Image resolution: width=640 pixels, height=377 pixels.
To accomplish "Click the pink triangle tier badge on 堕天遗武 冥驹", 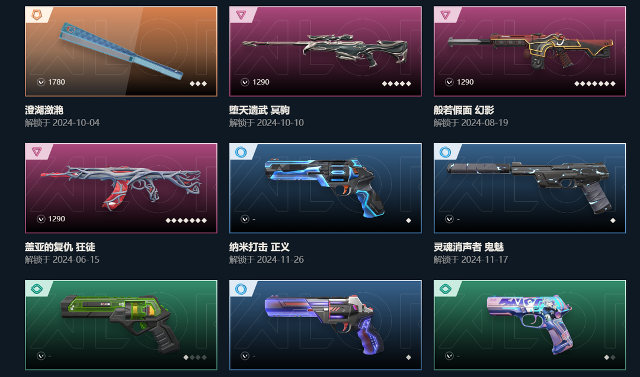I will [x=241, y=15].
